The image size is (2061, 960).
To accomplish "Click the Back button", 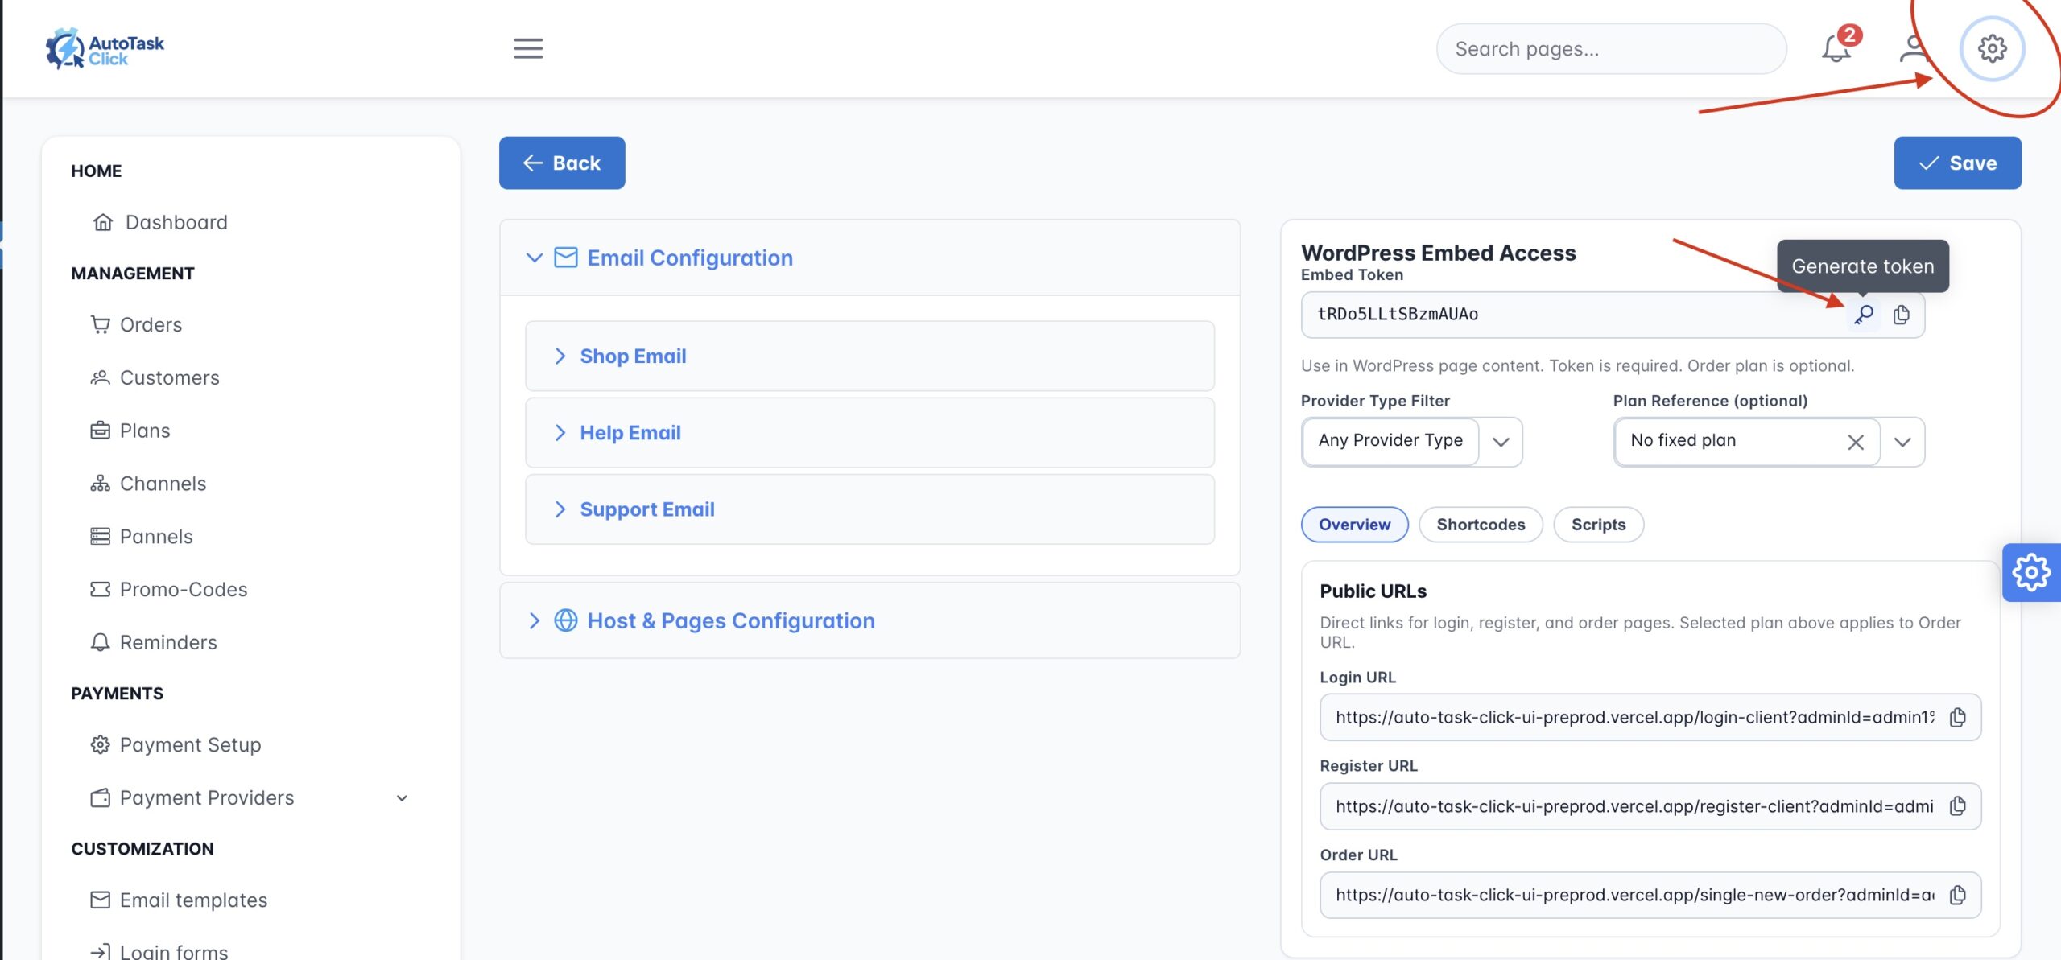I will pyautogui.click(x=562, y=163).
